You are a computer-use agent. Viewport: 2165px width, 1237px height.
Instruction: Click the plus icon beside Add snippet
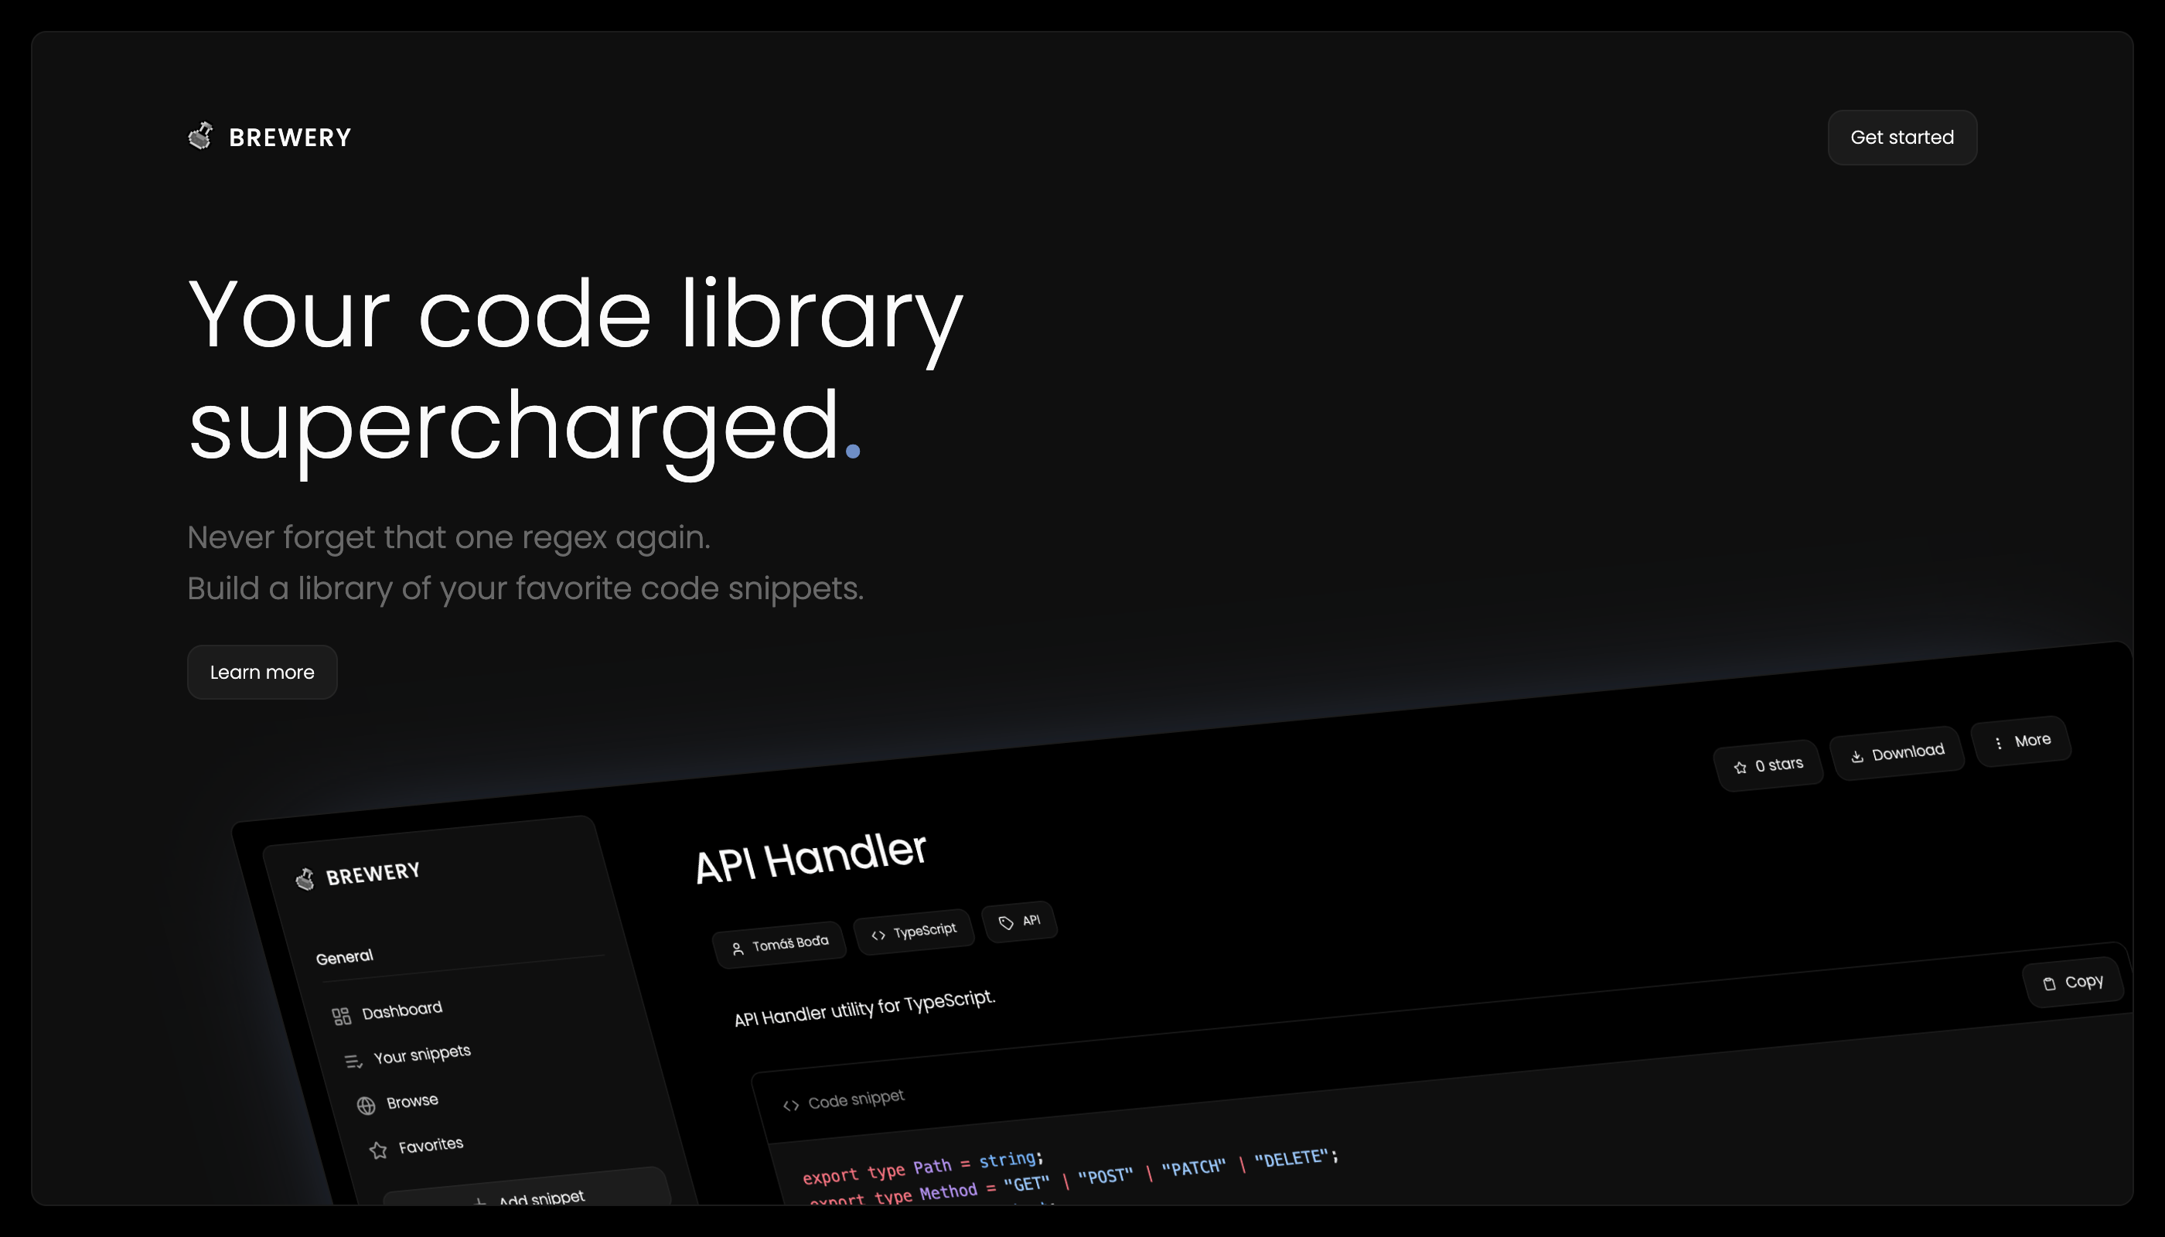480,1201
